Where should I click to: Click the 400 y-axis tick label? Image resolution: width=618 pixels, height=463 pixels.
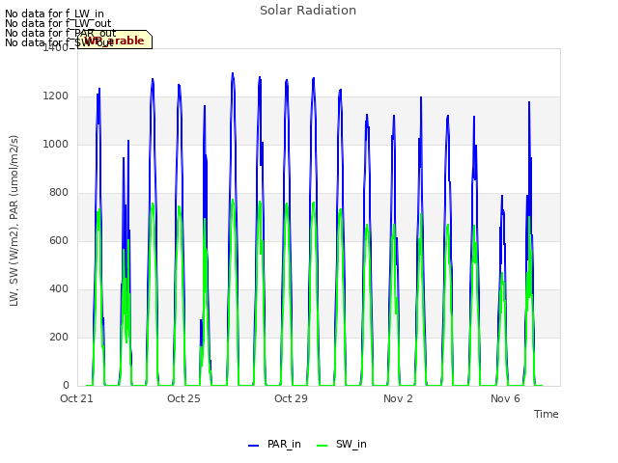[x=59, y=289]
